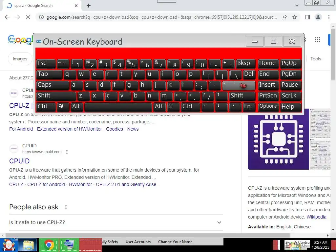Bookmark this page with the star icon
The height and width of the screenshot is (252, 336).
coord(295,17)
